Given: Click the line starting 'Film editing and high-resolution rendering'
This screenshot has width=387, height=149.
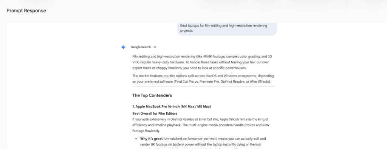Looking at the screenshot, I should [x=202, y=57].
